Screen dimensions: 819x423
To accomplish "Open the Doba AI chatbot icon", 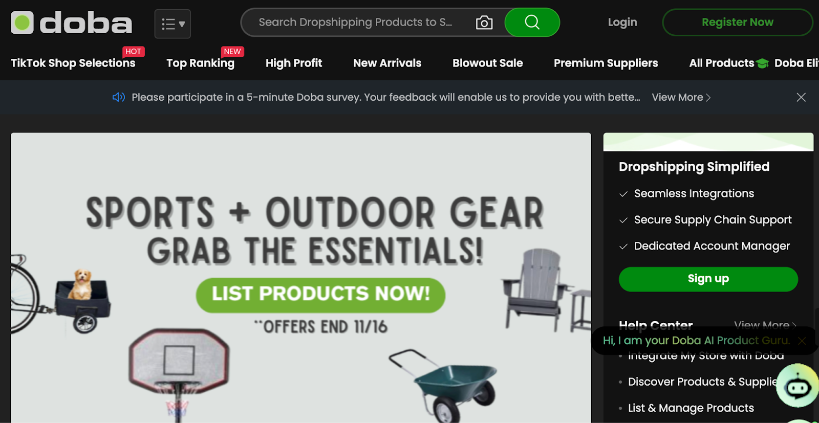I will 798,386.
